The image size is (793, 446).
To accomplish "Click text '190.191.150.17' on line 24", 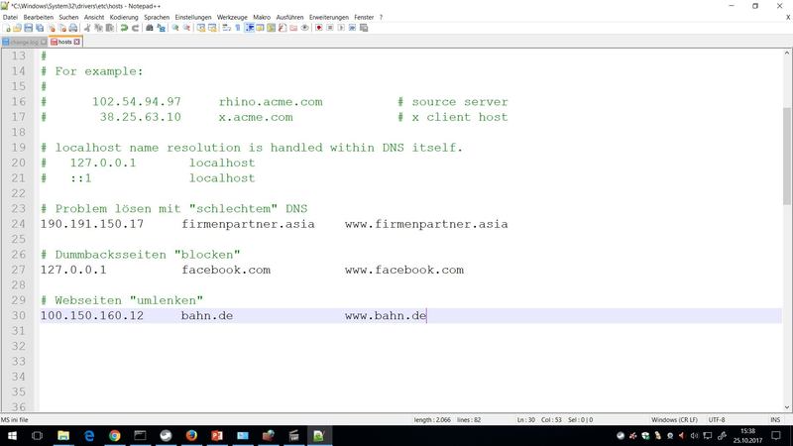I will 92,224.
